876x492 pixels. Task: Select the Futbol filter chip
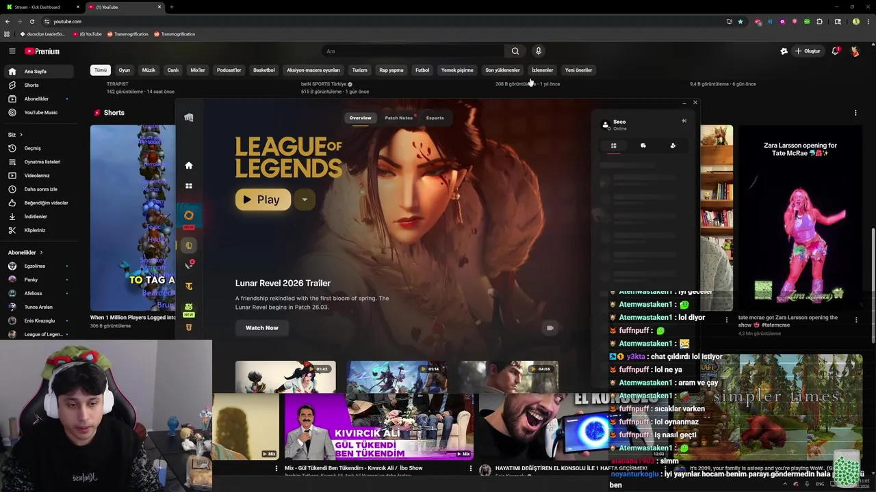click(422, 70)
